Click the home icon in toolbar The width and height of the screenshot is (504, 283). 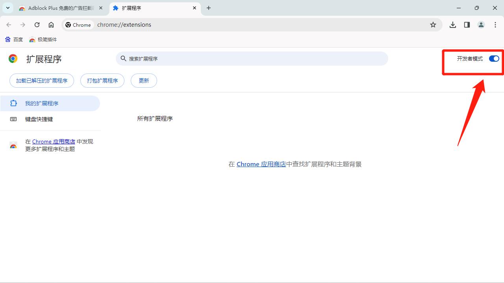click(51, 24)
